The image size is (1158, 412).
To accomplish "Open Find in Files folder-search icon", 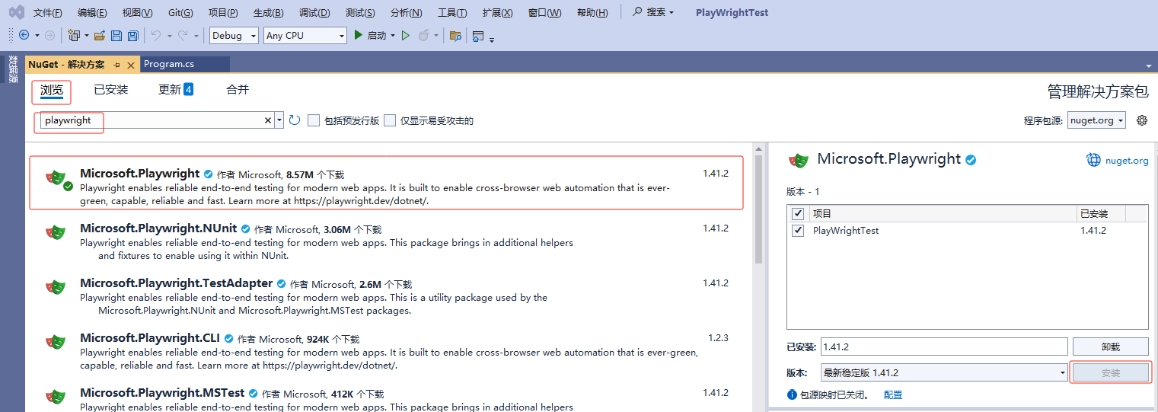I will click(455, 36).
